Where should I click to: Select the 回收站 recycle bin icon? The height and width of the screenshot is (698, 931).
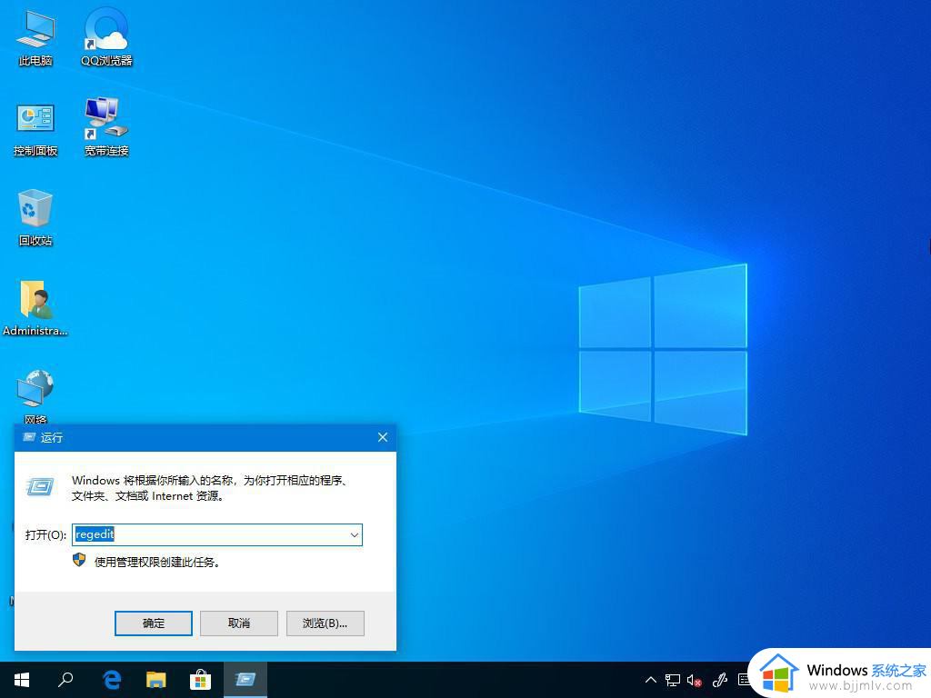click(35, 217)
